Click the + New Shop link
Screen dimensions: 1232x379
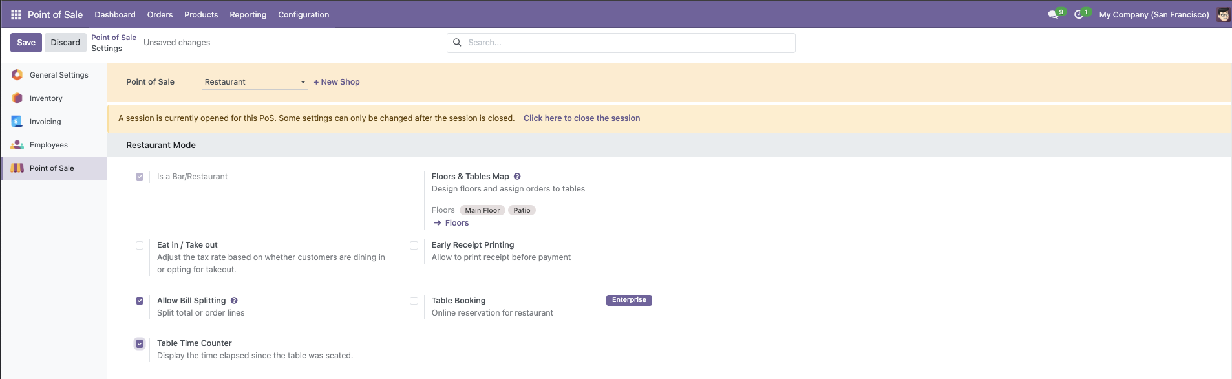pos(337,82)
